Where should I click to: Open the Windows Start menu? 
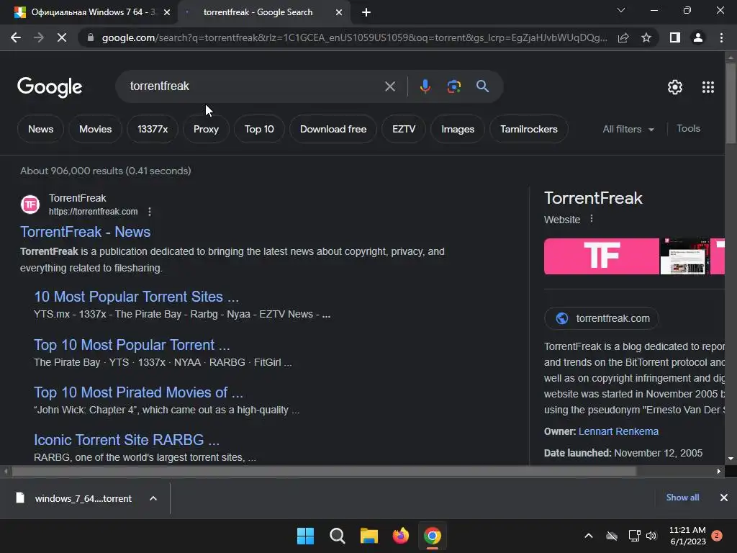[305, 536]
